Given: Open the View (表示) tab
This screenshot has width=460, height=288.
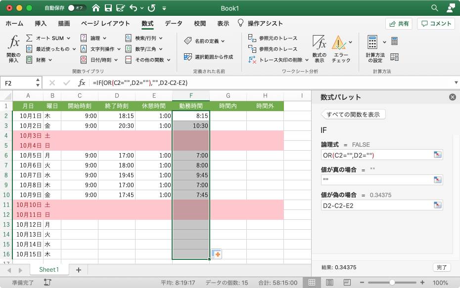Looking at the screenshot, I should pos(223,23).
